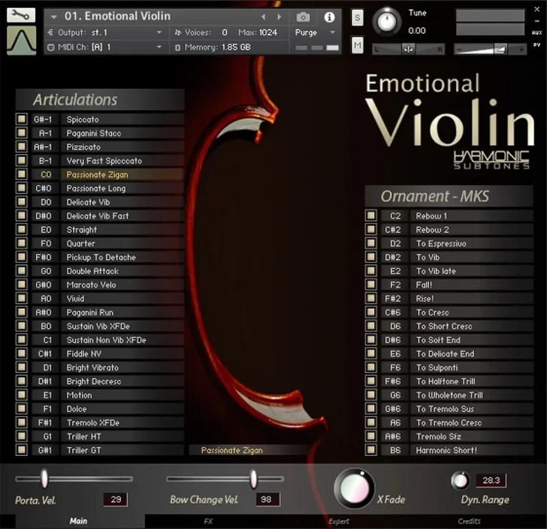
Task: Click the F#2 key label
Action: point(392,299)
